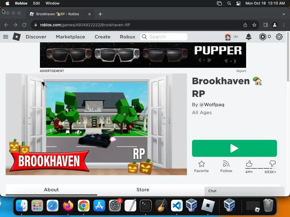Image resolution: width=290 pixels, height=217 pixels.
Task: Click the Roblox logo home icon
Action: coord(16,37)
